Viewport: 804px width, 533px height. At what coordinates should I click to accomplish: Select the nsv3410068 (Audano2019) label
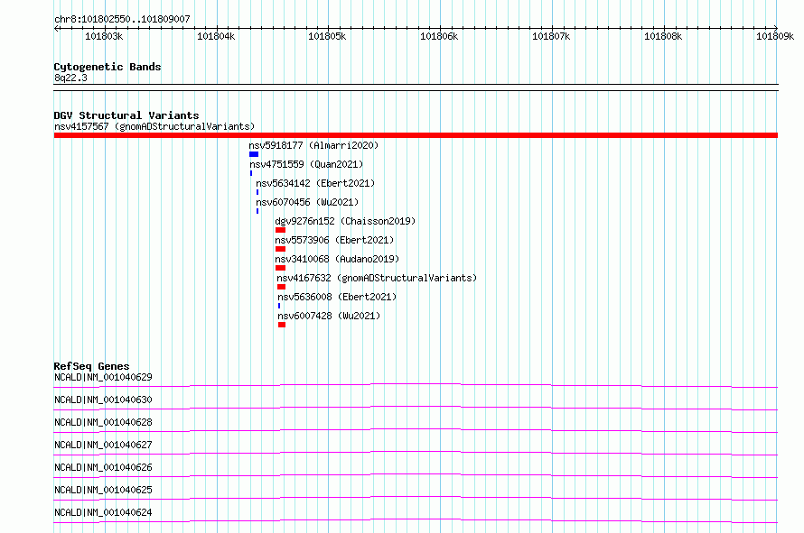tap(337, 259)
